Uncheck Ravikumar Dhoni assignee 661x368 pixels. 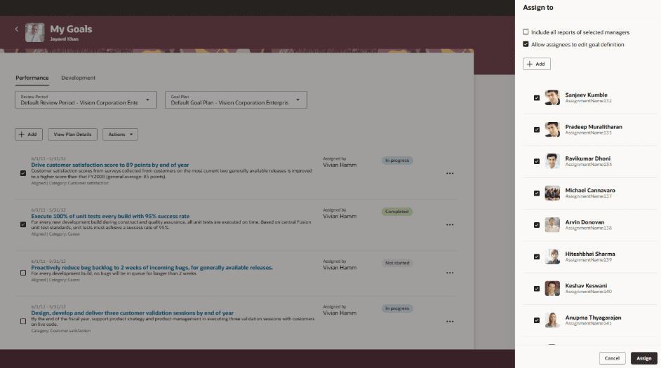(x=537, y=161)
